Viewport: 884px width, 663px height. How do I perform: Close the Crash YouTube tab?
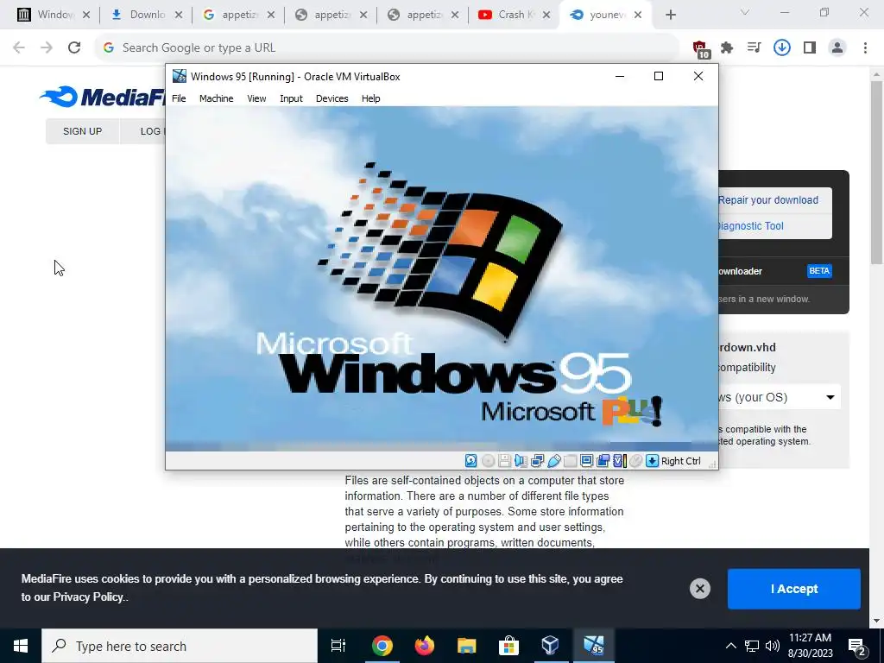[546, 16]
